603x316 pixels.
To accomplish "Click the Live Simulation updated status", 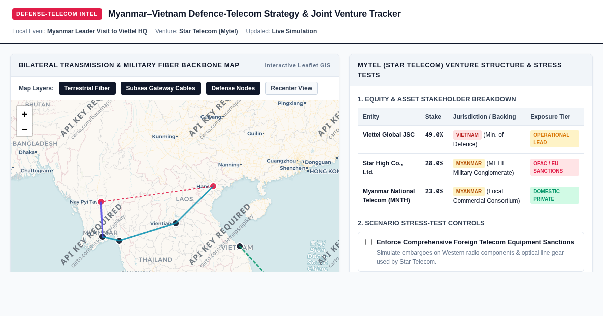I will point(294,31).
